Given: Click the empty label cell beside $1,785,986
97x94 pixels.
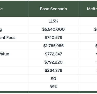Looking at the screenshot, I should [x=14, y=46].
